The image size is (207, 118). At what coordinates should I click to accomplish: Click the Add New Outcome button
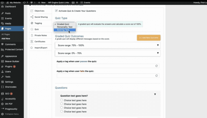pos(149,38)
